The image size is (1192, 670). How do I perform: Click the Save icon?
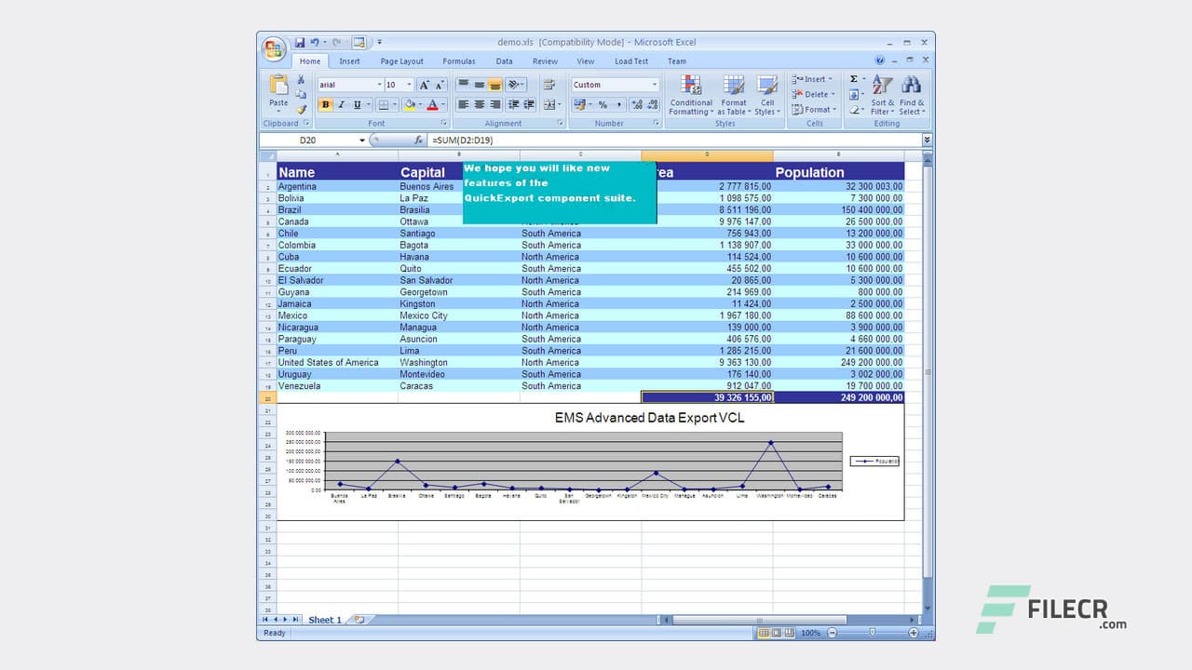point(300,42)
